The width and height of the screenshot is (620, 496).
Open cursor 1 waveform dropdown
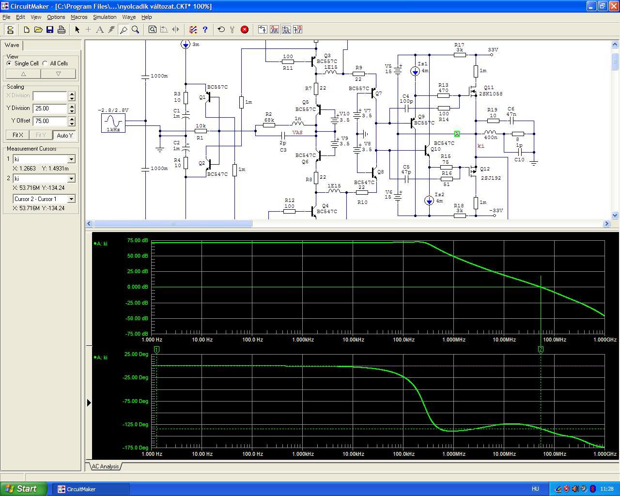tap(71, 159)
